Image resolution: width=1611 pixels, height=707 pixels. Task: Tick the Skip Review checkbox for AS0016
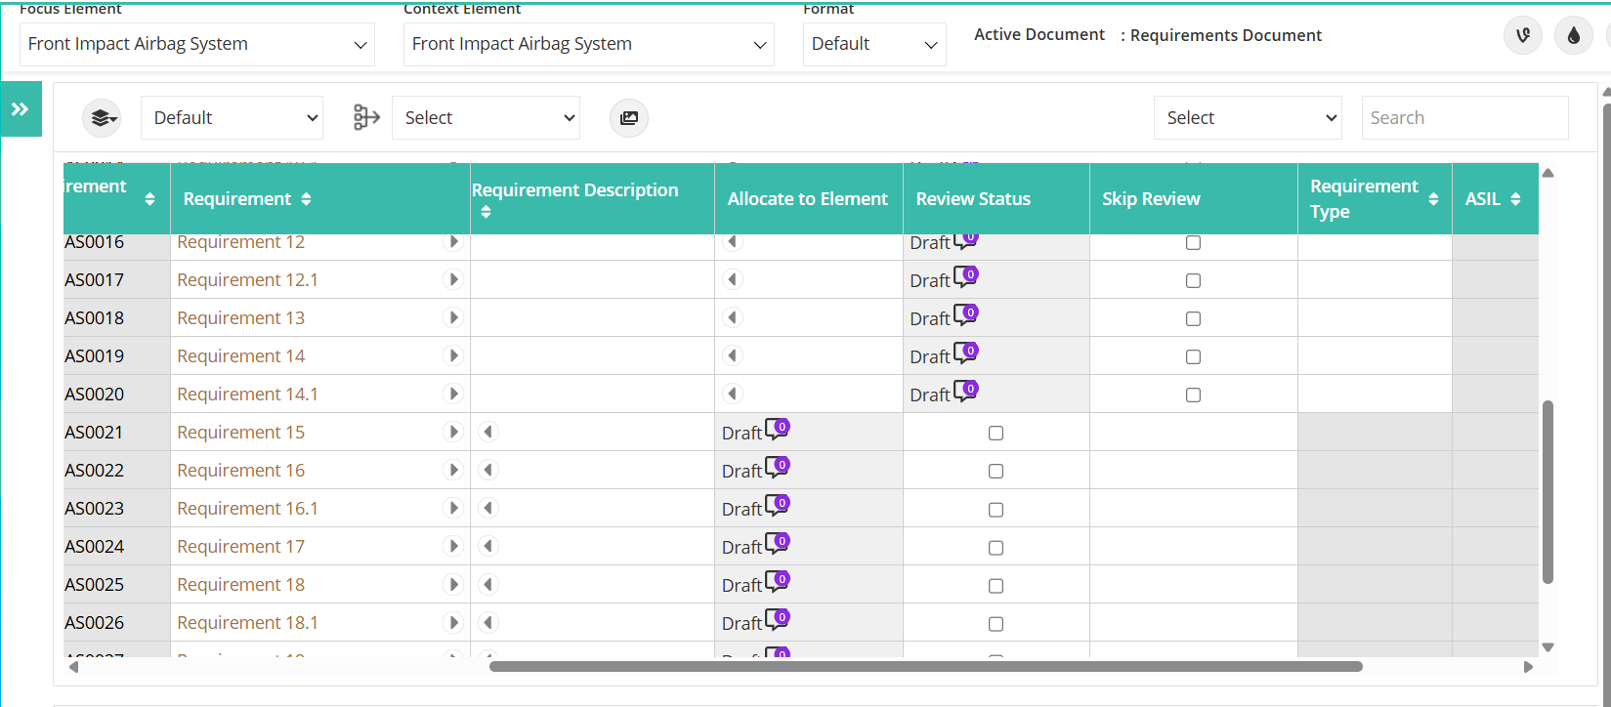point(1193,243)
